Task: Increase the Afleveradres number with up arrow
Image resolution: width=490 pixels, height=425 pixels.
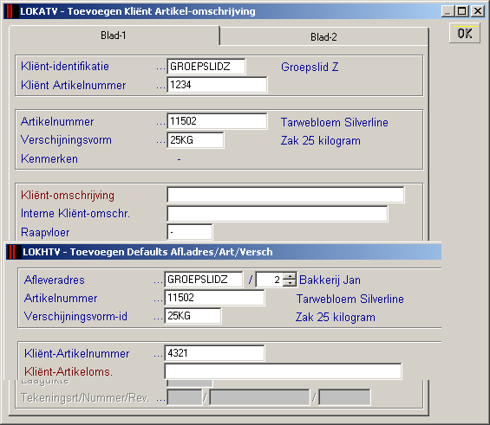Action: point(290,276)
